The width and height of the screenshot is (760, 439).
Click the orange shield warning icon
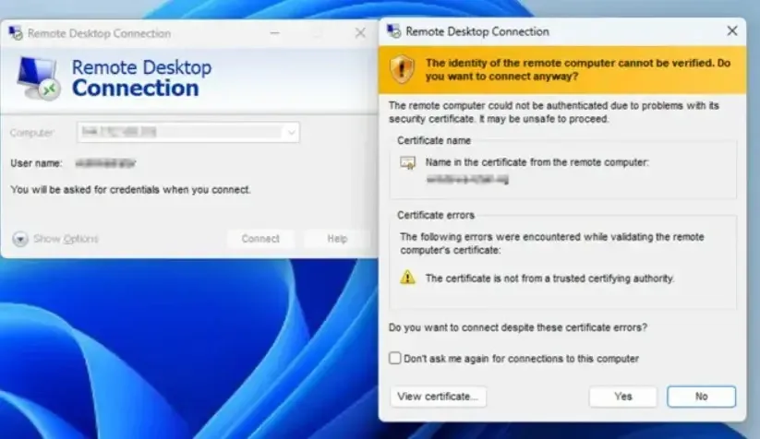click(402, 69)
